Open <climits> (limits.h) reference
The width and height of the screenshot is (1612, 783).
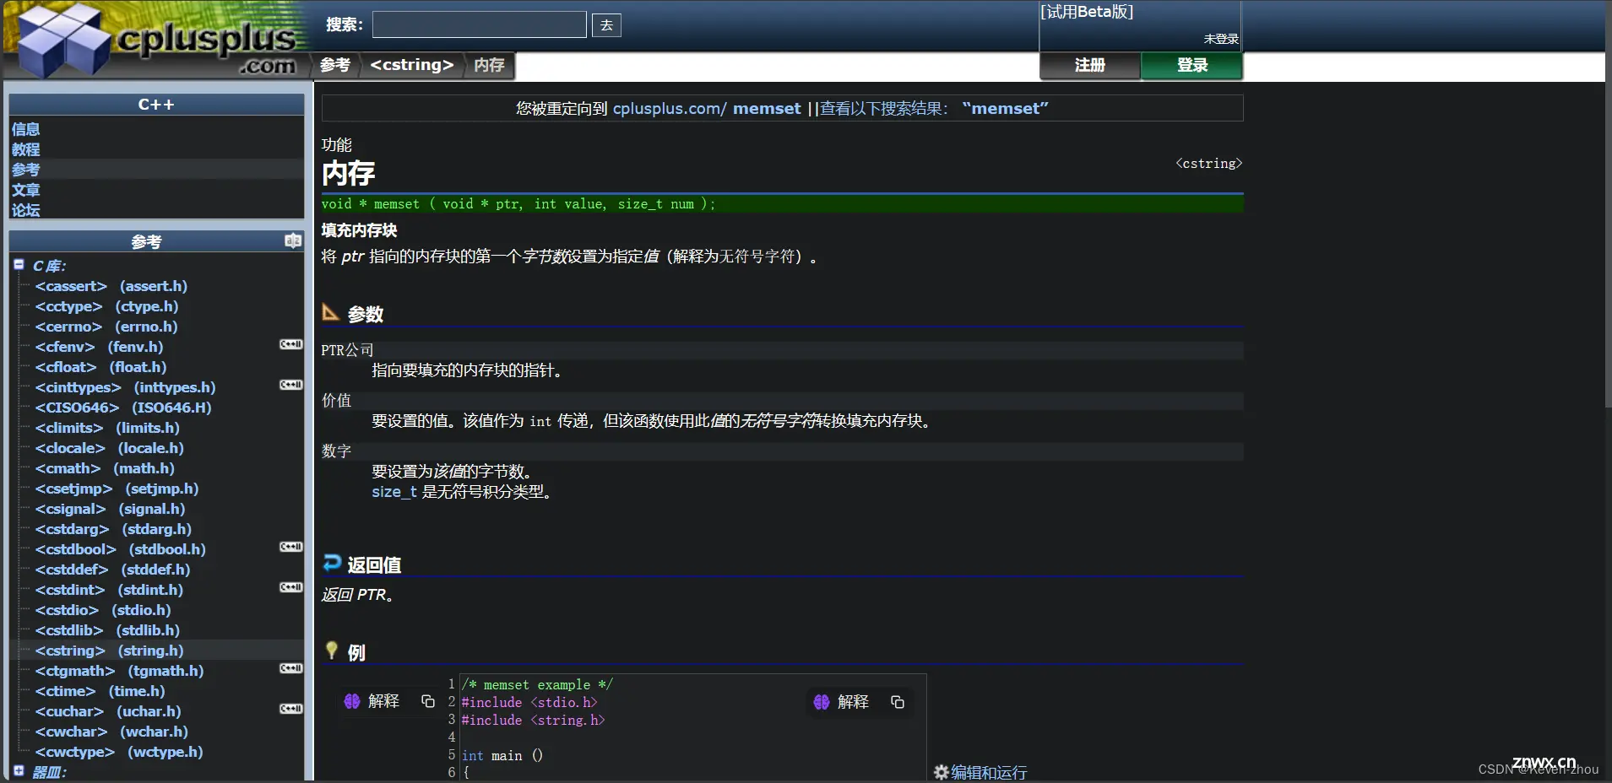(x=107, y=428)
